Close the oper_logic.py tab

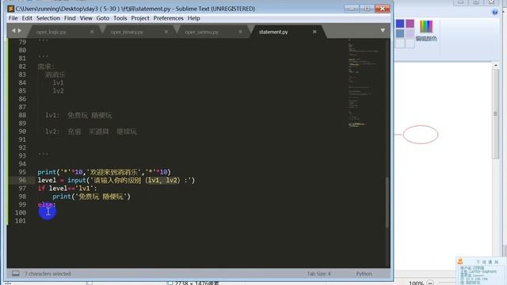pyautogui.click(x=92, y=32)
